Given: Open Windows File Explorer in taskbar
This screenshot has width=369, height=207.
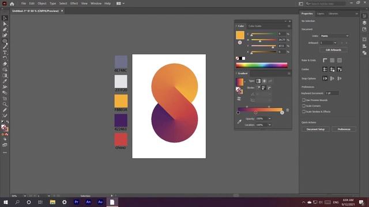Looking at the screenshot, I should 52,202.
